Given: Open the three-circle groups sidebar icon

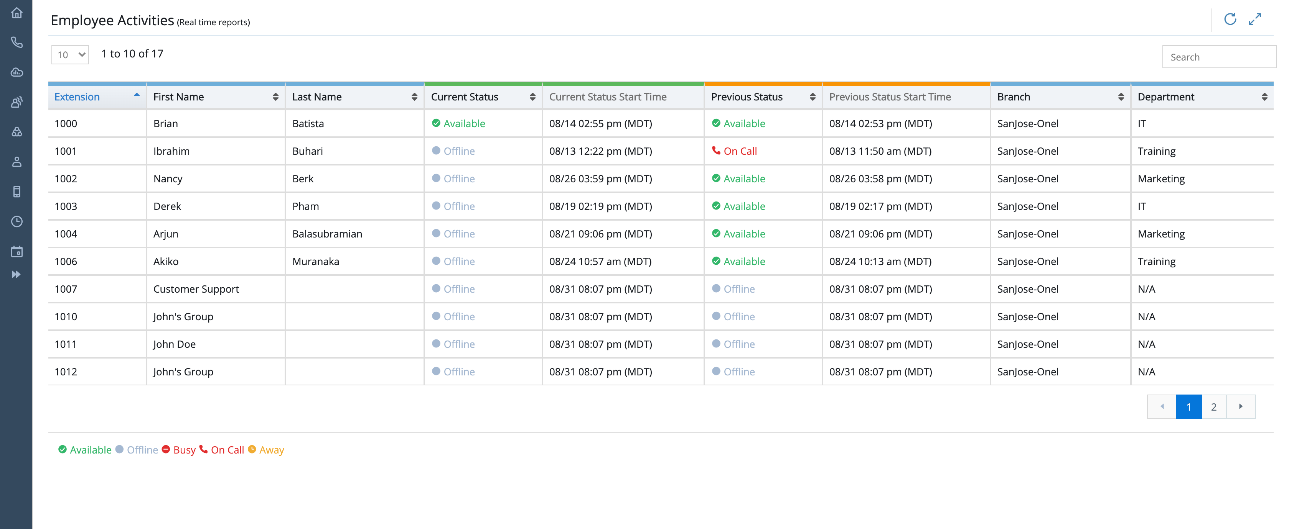Looking at the screenshot, I should point(16,132).
